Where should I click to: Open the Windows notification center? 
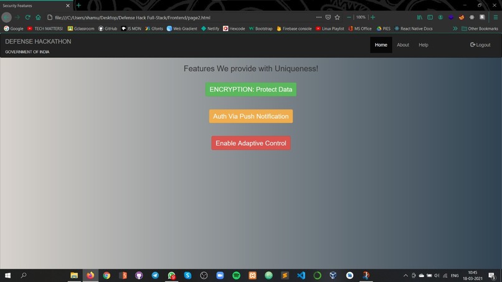(493, 275)
